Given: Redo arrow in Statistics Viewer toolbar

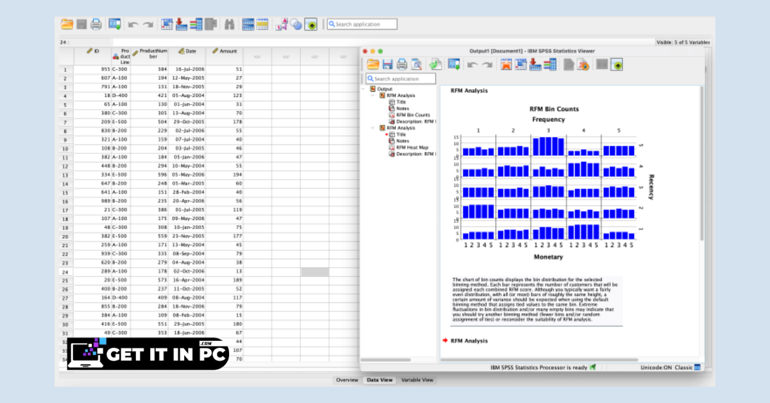Looking at the screenshot, I should [x=487, y=64].
